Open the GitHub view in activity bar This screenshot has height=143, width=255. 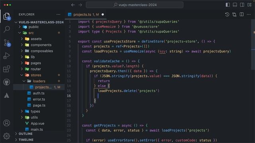point(6,82)
